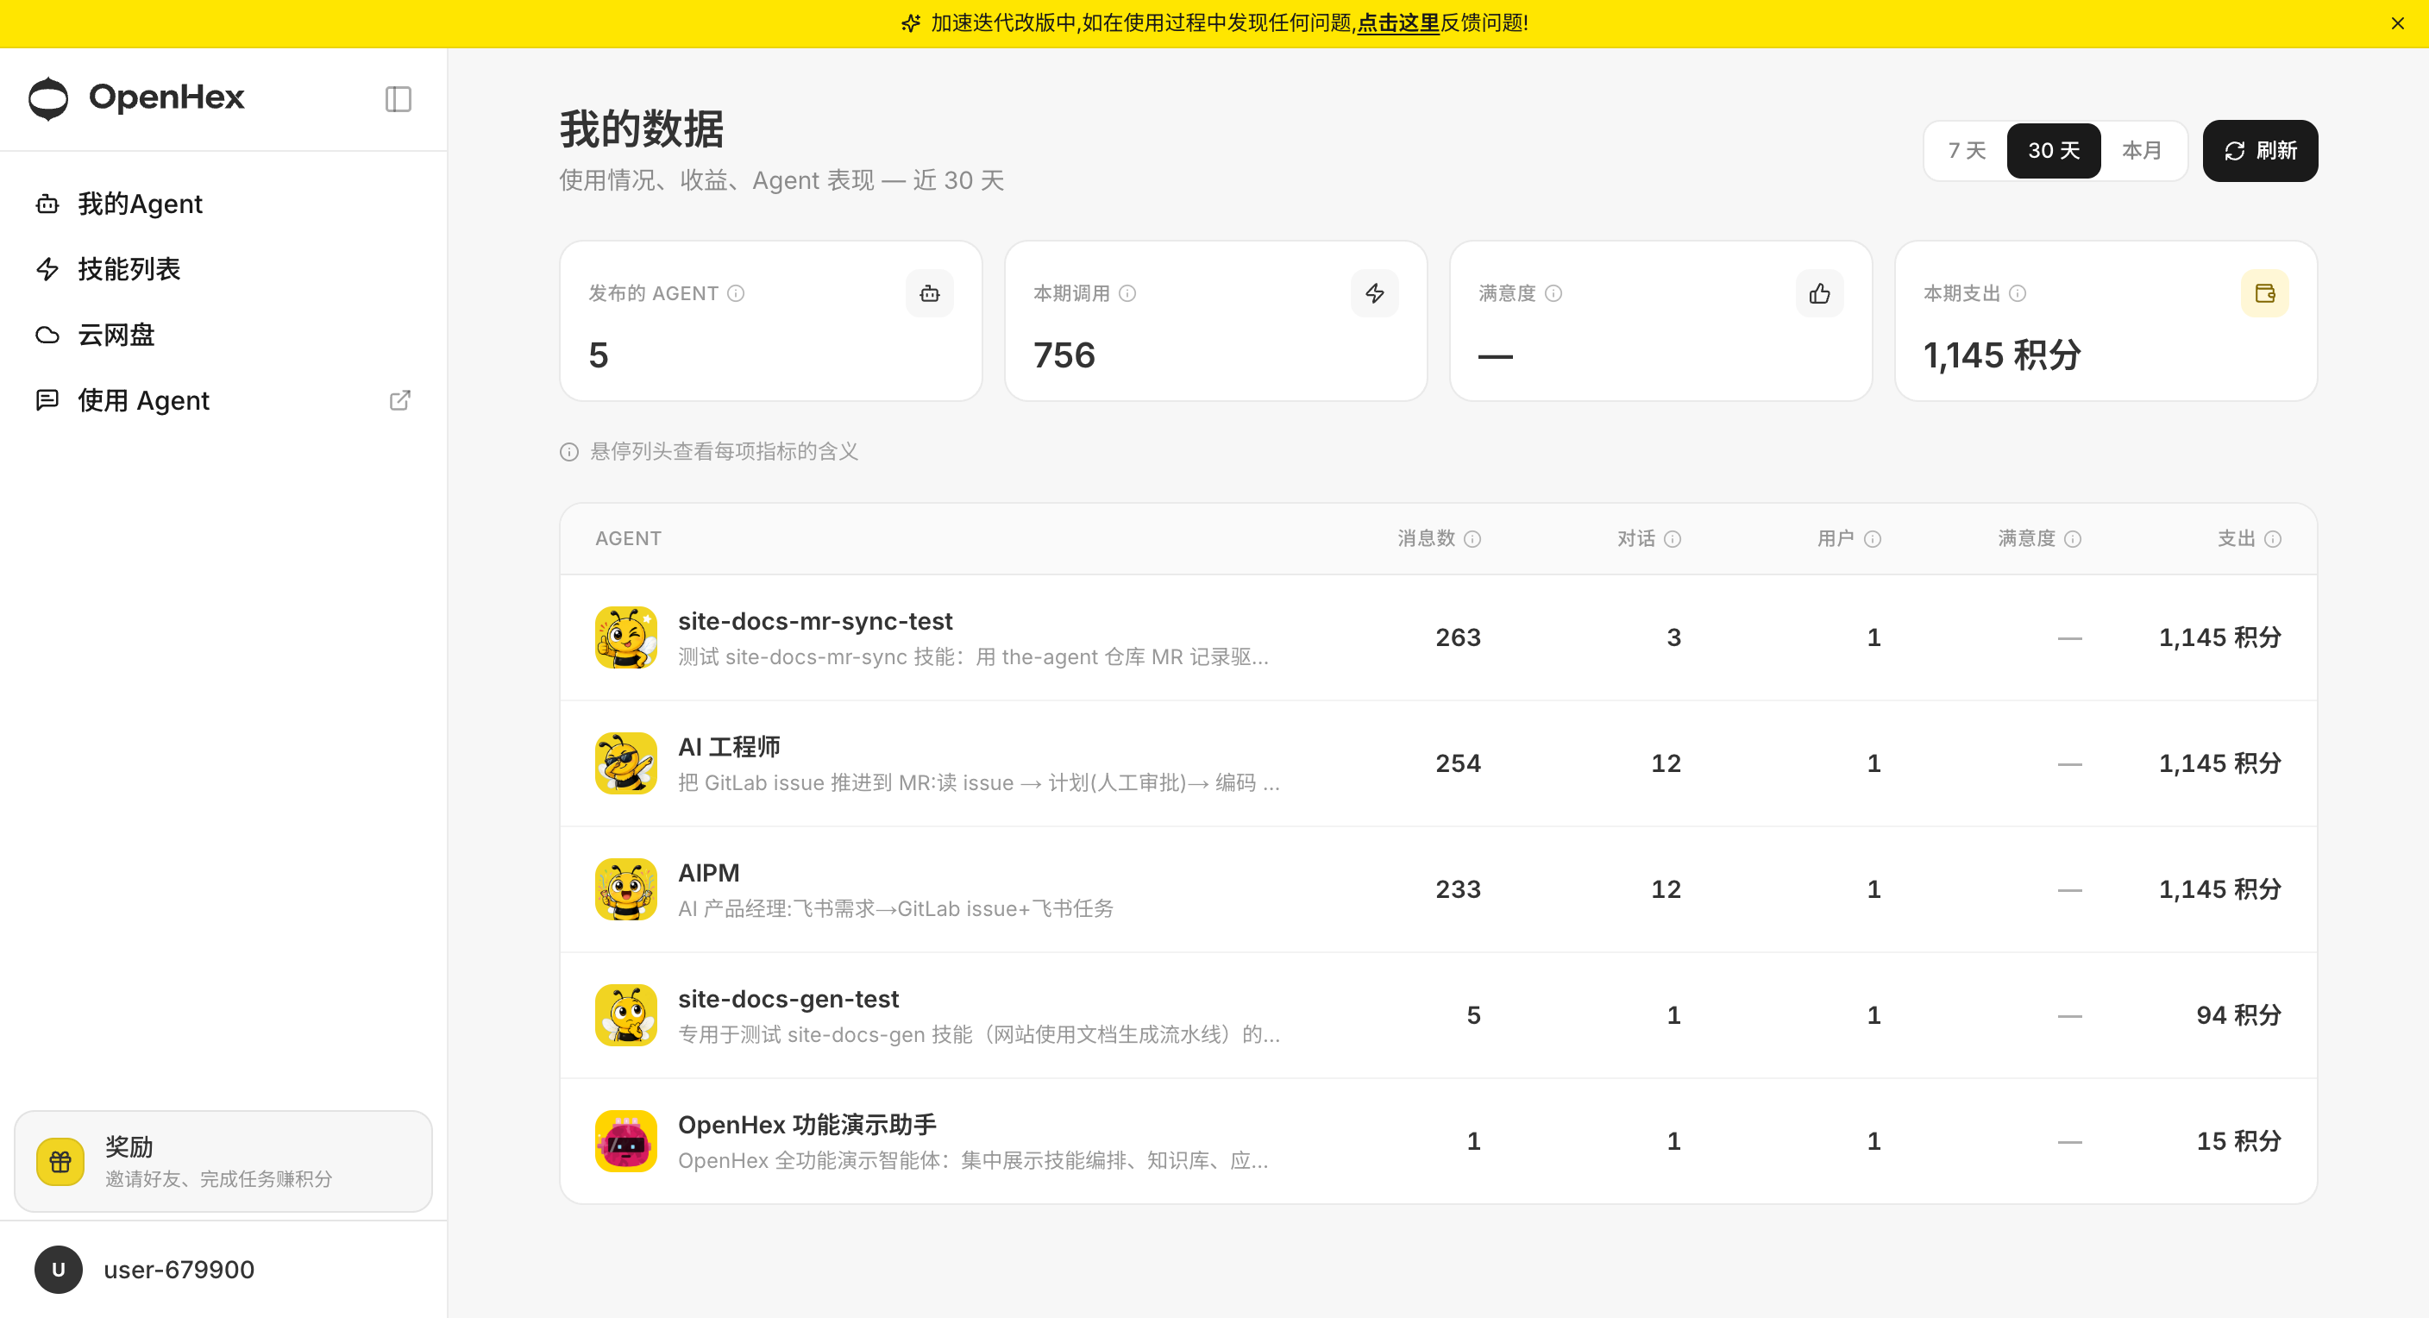Open 使用 Agent in sidebar
Image resolution: width=2429 pixels, height=1318 pixels.
click(x=223, y=401)
